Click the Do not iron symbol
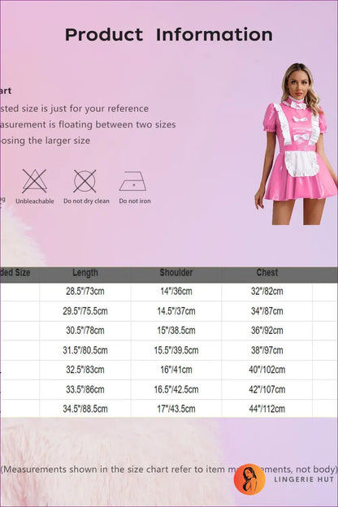Viewport: 338px width, 507px height. pos(133,181)
